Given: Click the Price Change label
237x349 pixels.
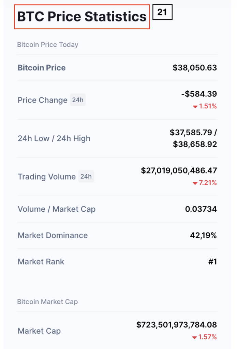Looking at the screenshot, I should 43,100.
